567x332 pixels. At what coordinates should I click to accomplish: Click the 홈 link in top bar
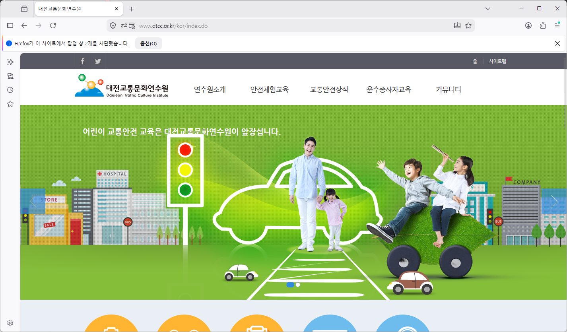point(475,62)
